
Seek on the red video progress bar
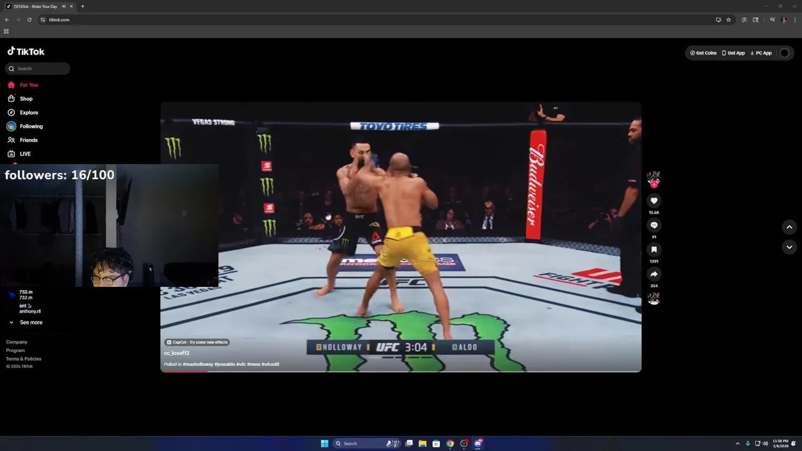coord(401,371)
